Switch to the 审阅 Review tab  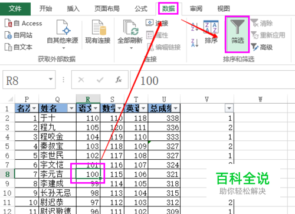pos(196,9)
